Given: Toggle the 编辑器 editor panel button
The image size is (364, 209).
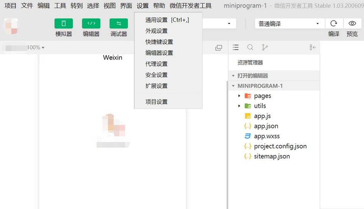Looking at the screenshot, I should [91, 23].
